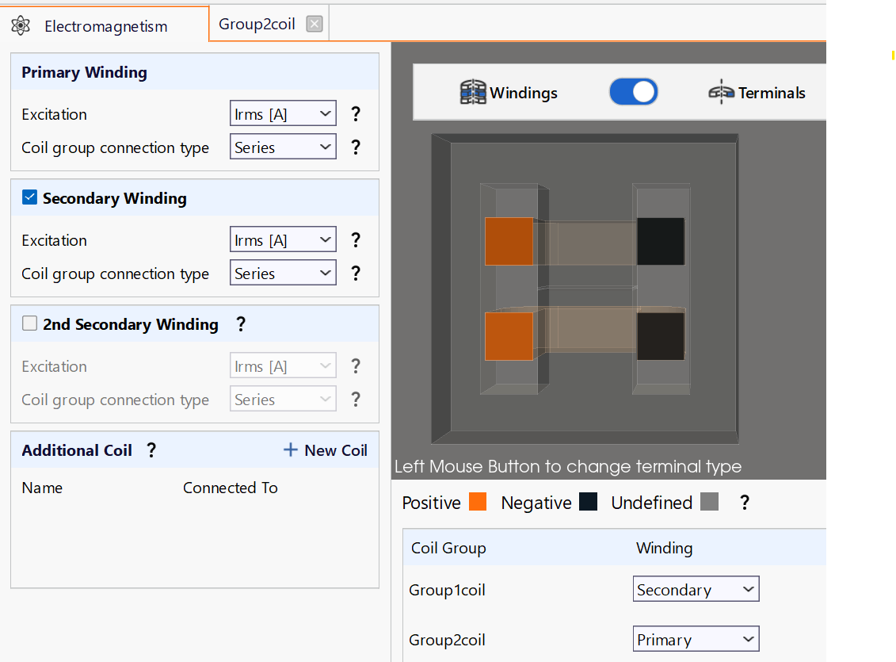Image resolution: width=896 pixels, height=662 pixels.
Task: Toggle the Windings/Terminals switch
Action: [633, 92]
